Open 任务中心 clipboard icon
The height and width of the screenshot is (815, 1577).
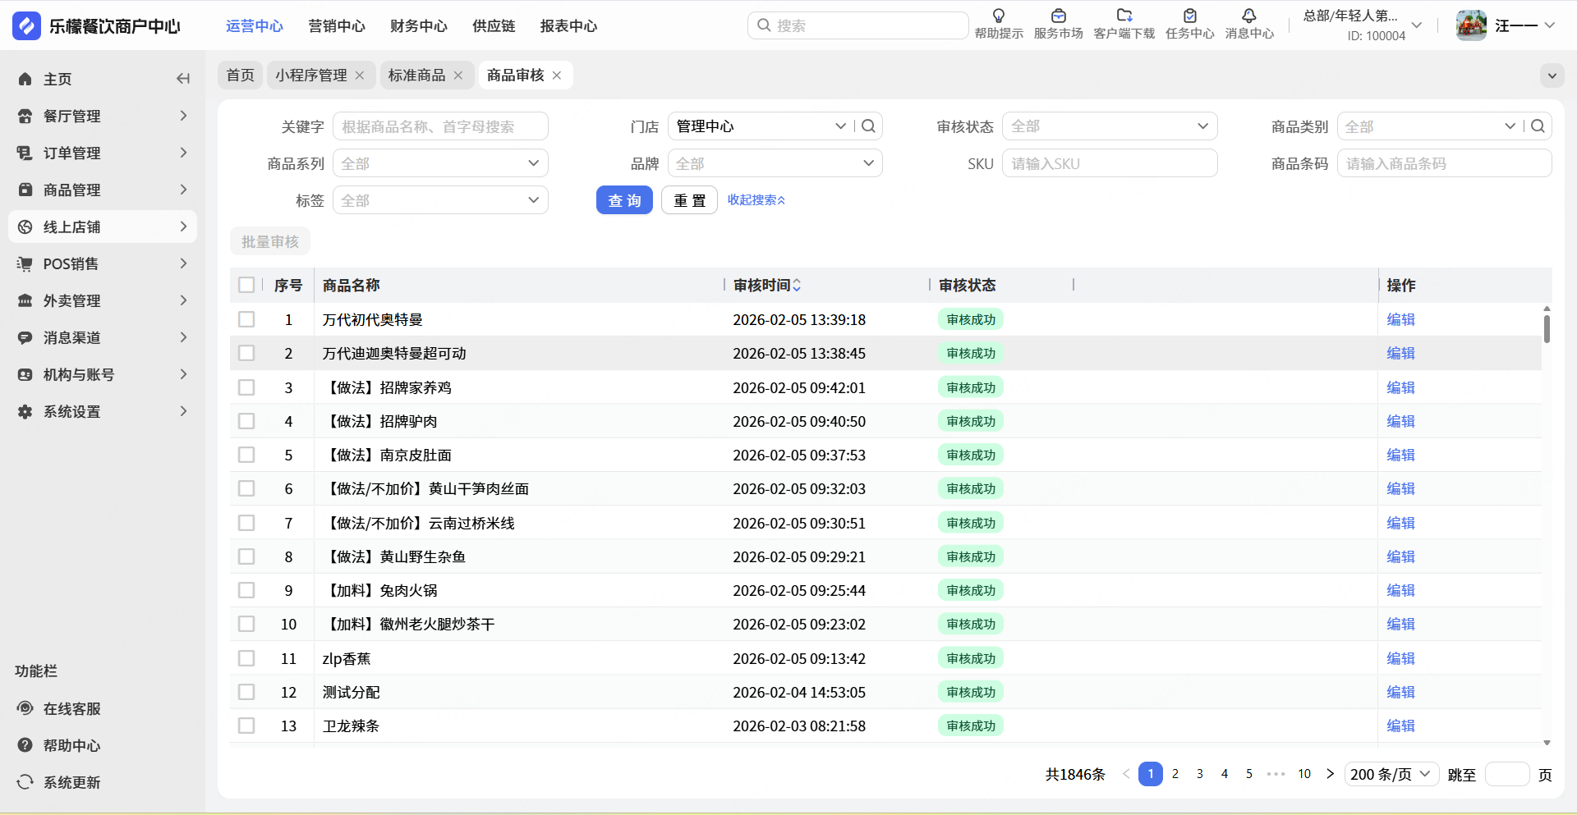1189,16
